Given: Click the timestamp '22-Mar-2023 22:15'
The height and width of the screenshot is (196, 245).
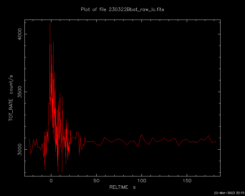Looking at the screenshot, I should point(229,193).
